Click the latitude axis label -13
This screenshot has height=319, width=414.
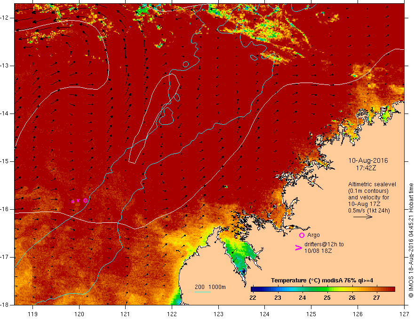(x=5, y=66)
